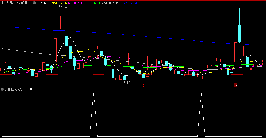Expand the main chart indicator dropdown arrow
This screenshot has height=138, width=266.
click(x=34, y=3)
